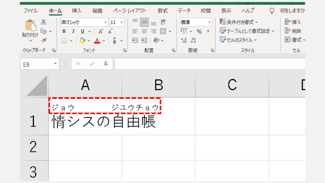Click inside the formula bar input

(x=210, y=64)
